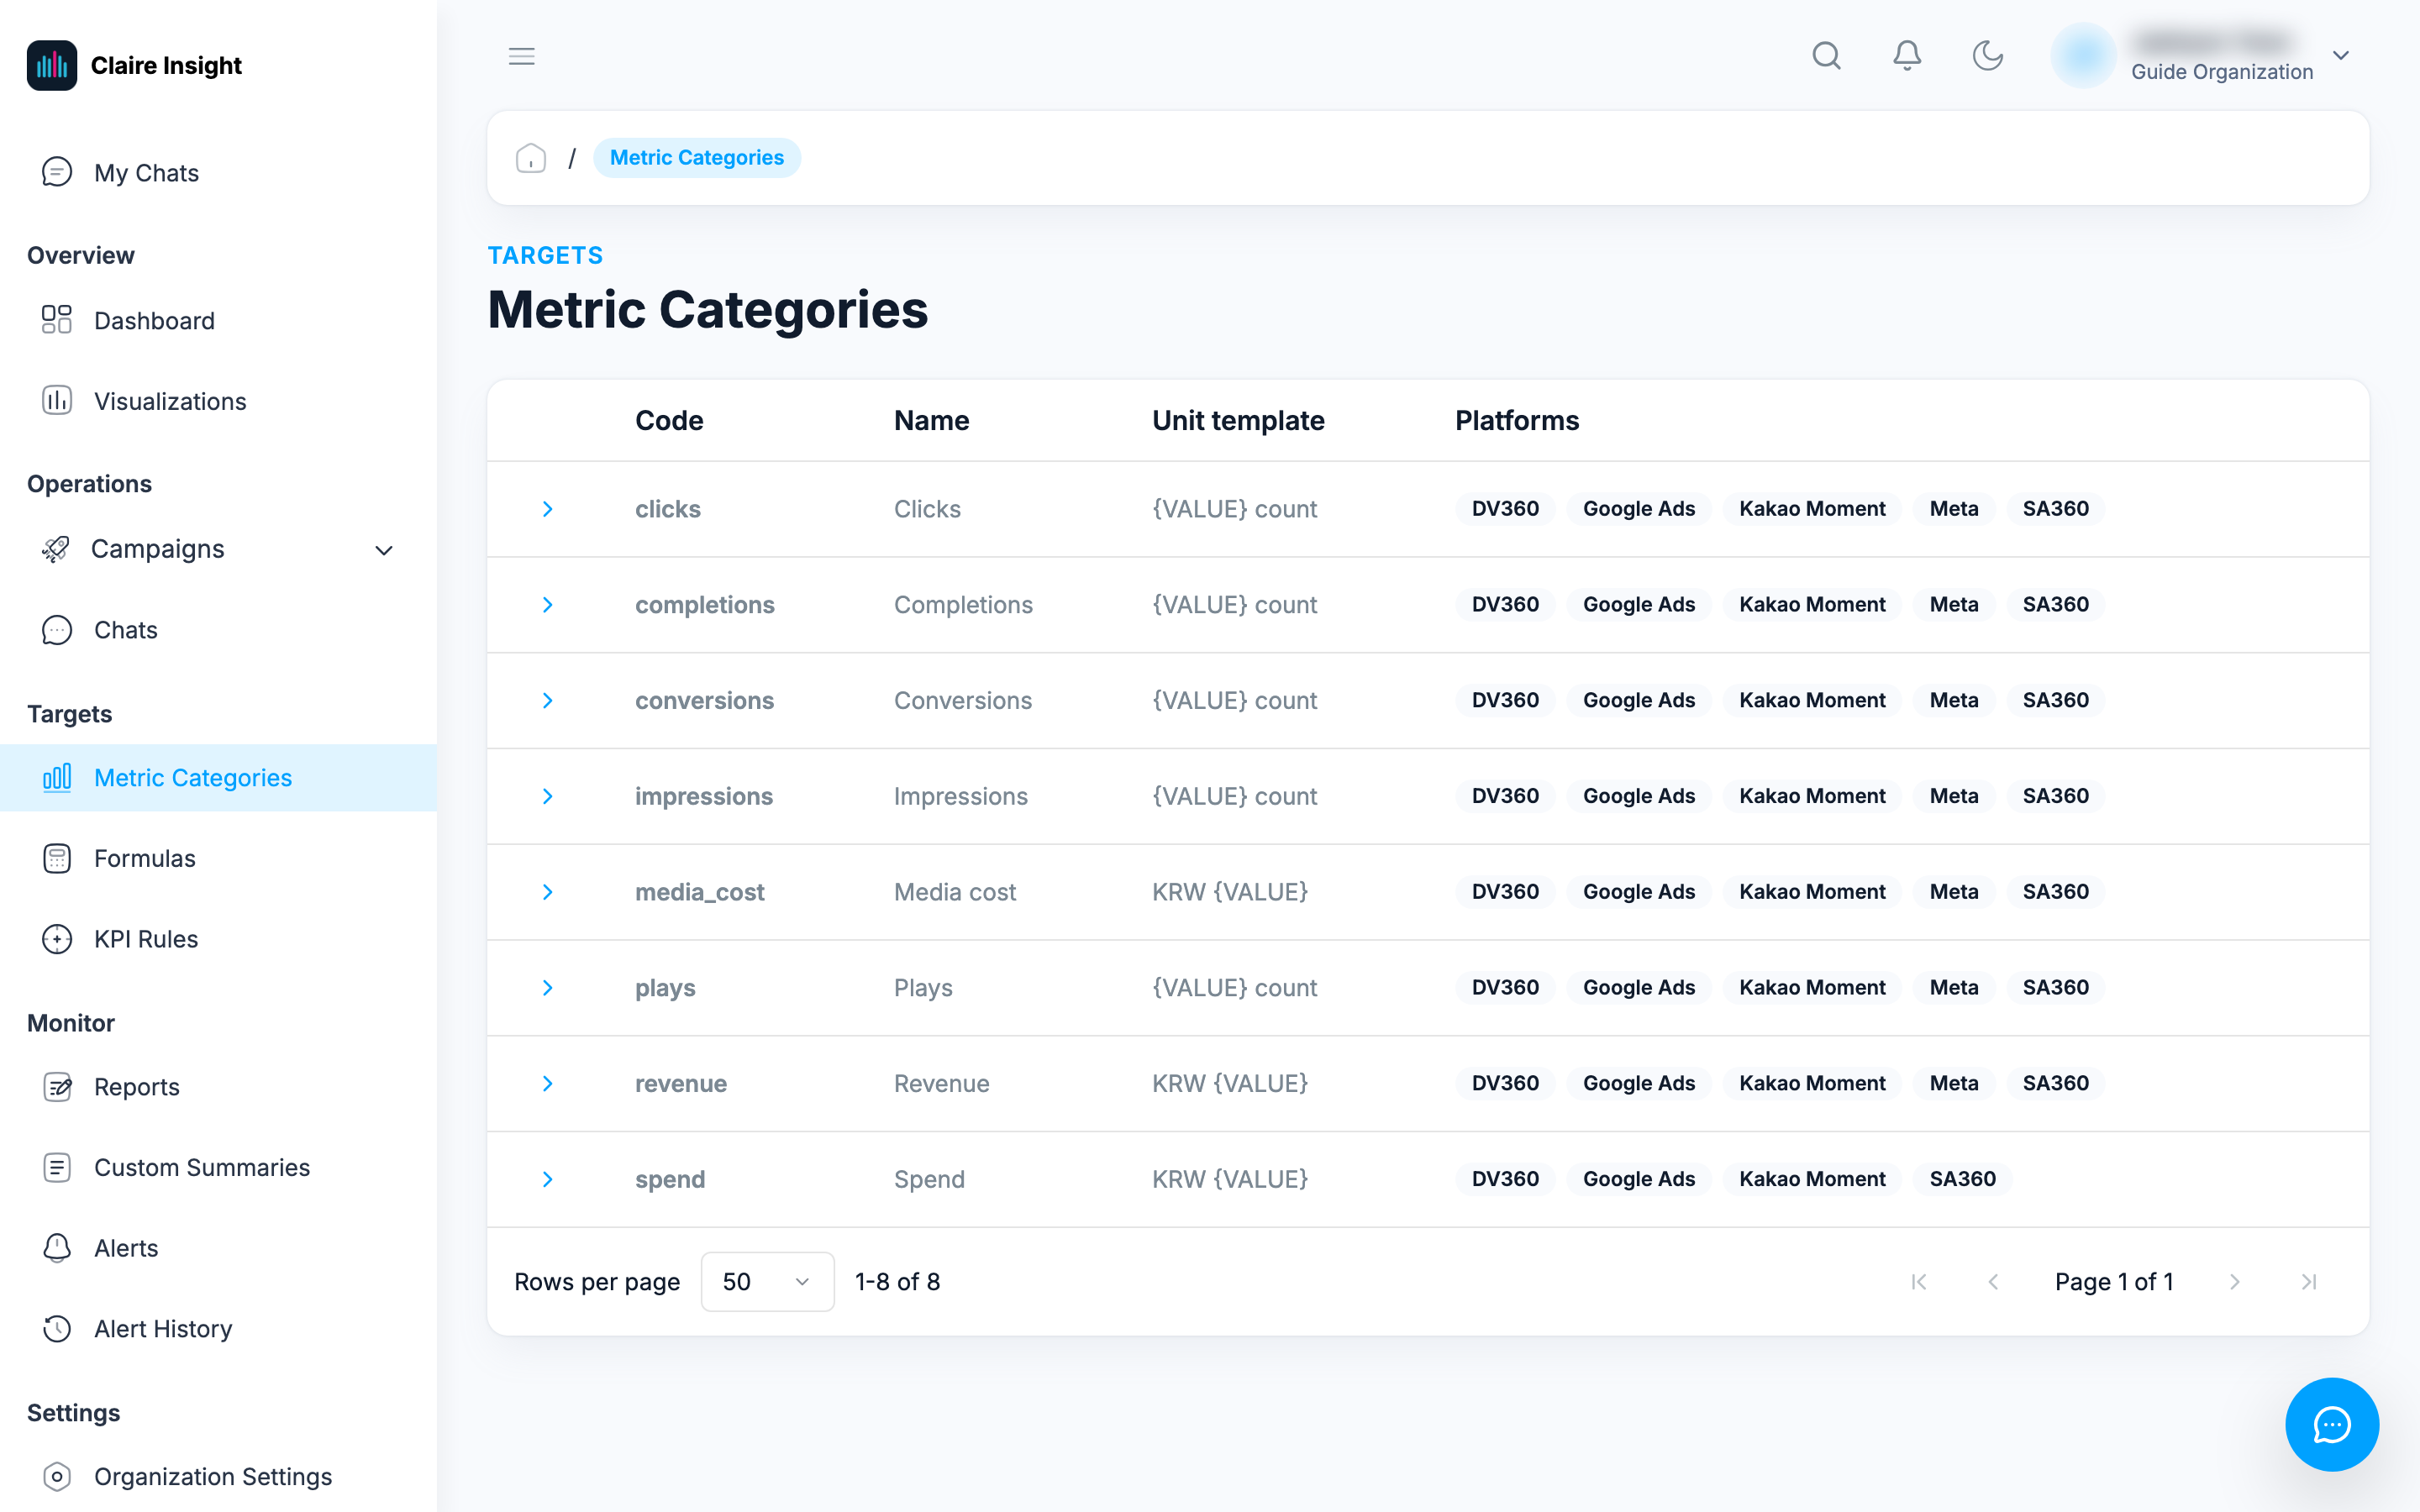Open the Guide Organization account dropdown arrow
Image resolution: width=2420 pixels, height=1512 pixels.
2341,56
